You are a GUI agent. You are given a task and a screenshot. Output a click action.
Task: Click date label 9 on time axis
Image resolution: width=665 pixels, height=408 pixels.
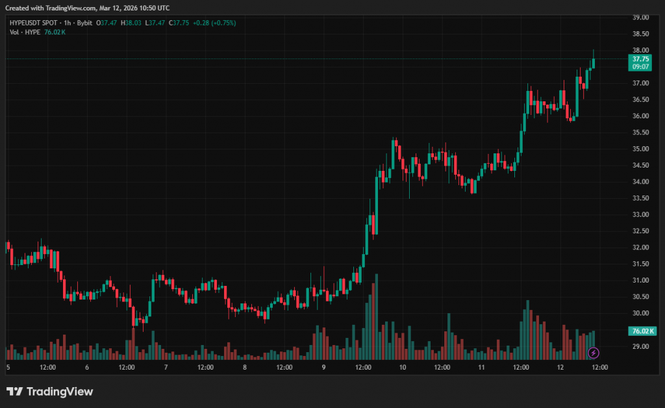(x=323, y=368)
